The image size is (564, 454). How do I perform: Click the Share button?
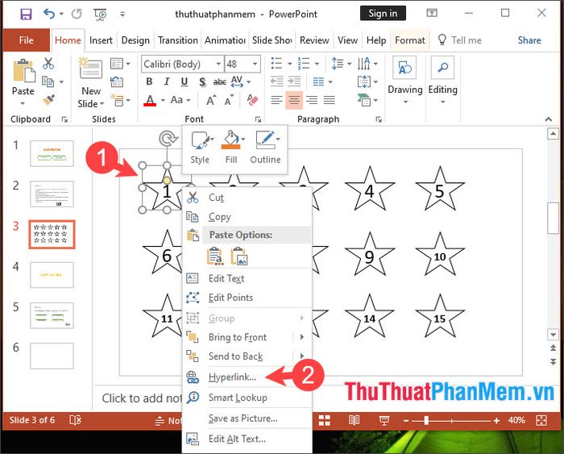coord(529,40)
